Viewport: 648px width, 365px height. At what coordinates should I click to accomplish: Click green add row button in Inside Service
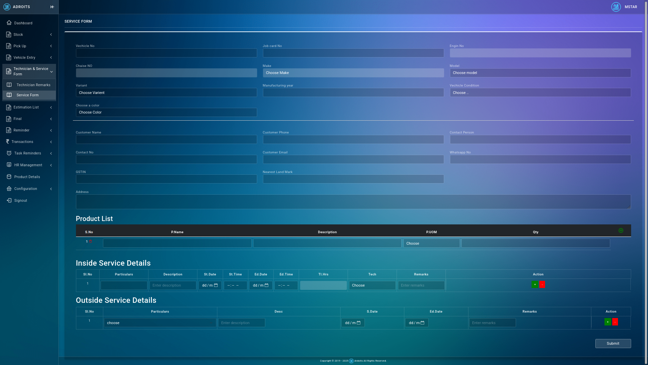click(x=535, y=285)
